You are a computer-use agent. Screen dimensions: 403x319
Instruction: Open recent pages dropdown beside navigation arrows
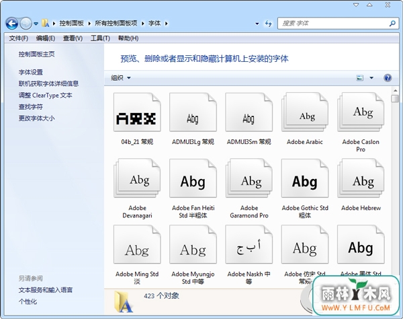pos(36,24)
